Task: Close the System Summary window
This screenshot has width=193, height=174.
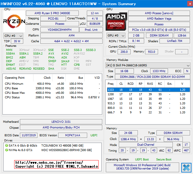Action: pos(190,4)
